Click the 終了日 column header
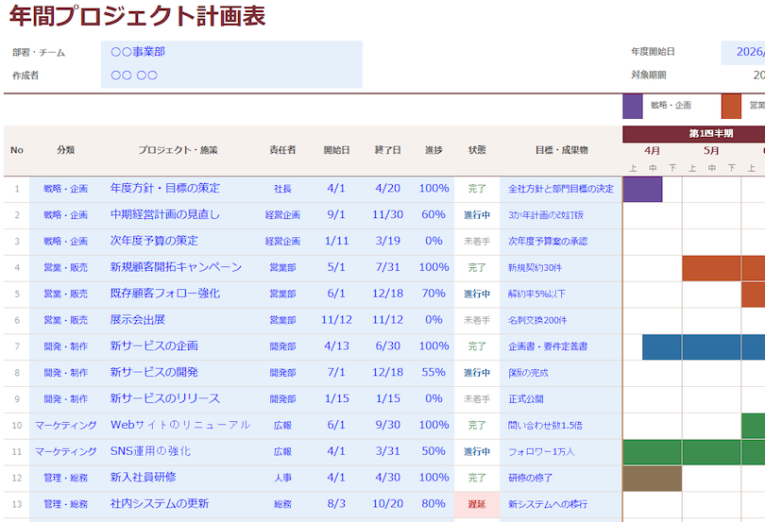Image resolution: width=765 pixels, height=522 pixels. pyautogui.click(x=387, y=150)
